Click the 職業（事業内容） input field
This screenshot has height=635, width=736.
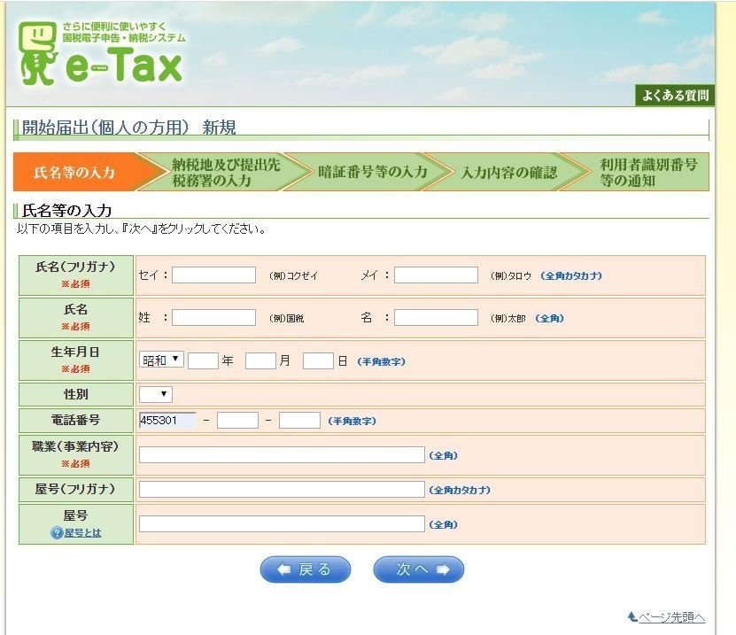pyautogui.click(x=283, y=454)
